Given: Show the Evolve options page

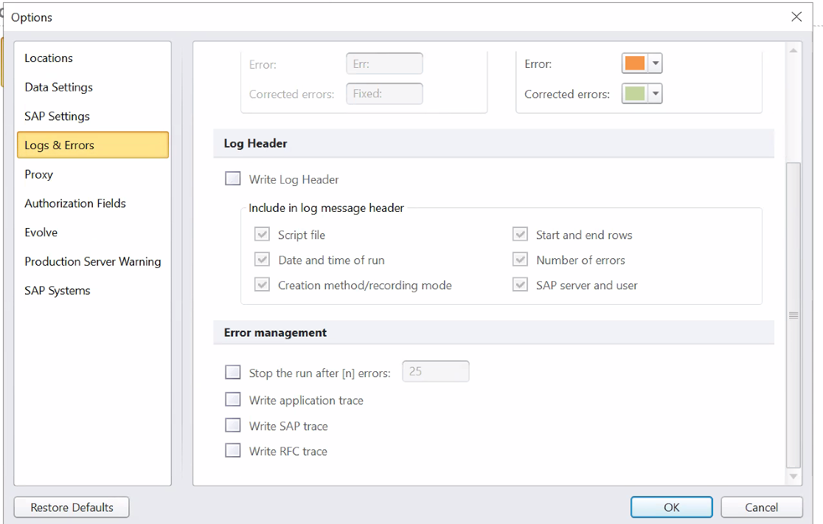Looking at the screenshot, I should coord(41,232).
